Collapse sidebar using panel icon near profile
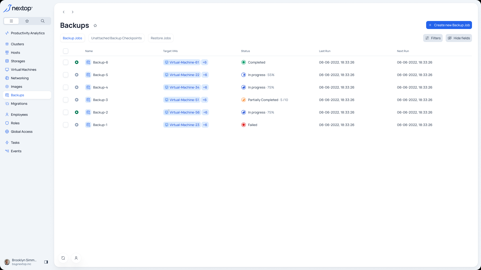This screenshot has height=270, width=481. pyautogui.click(x=46, y=262)
